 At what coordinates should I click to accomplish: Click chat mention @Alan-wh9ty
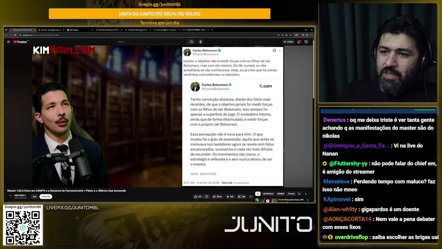(341, 209)
